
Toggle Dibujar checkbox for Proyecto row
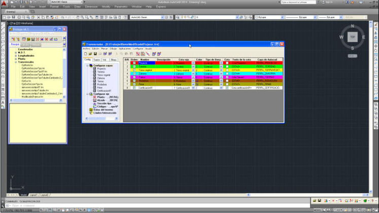pos(134,63)
